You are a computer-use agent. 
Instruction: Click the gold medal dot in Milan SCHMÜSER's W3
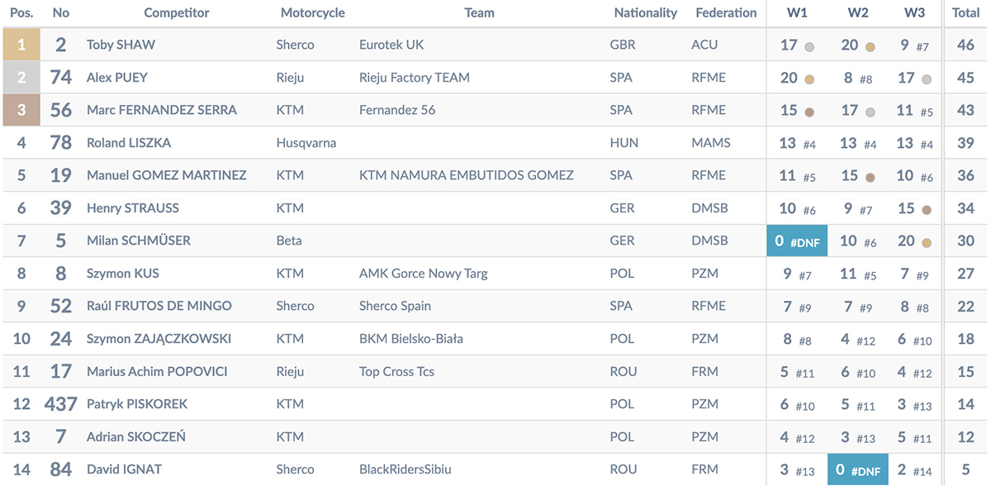927,243
